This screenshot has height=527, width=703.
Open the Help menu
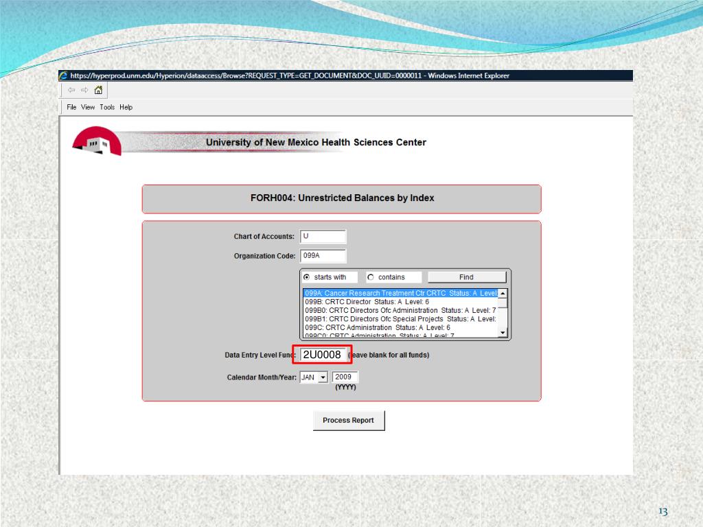[x=126, y=107]
